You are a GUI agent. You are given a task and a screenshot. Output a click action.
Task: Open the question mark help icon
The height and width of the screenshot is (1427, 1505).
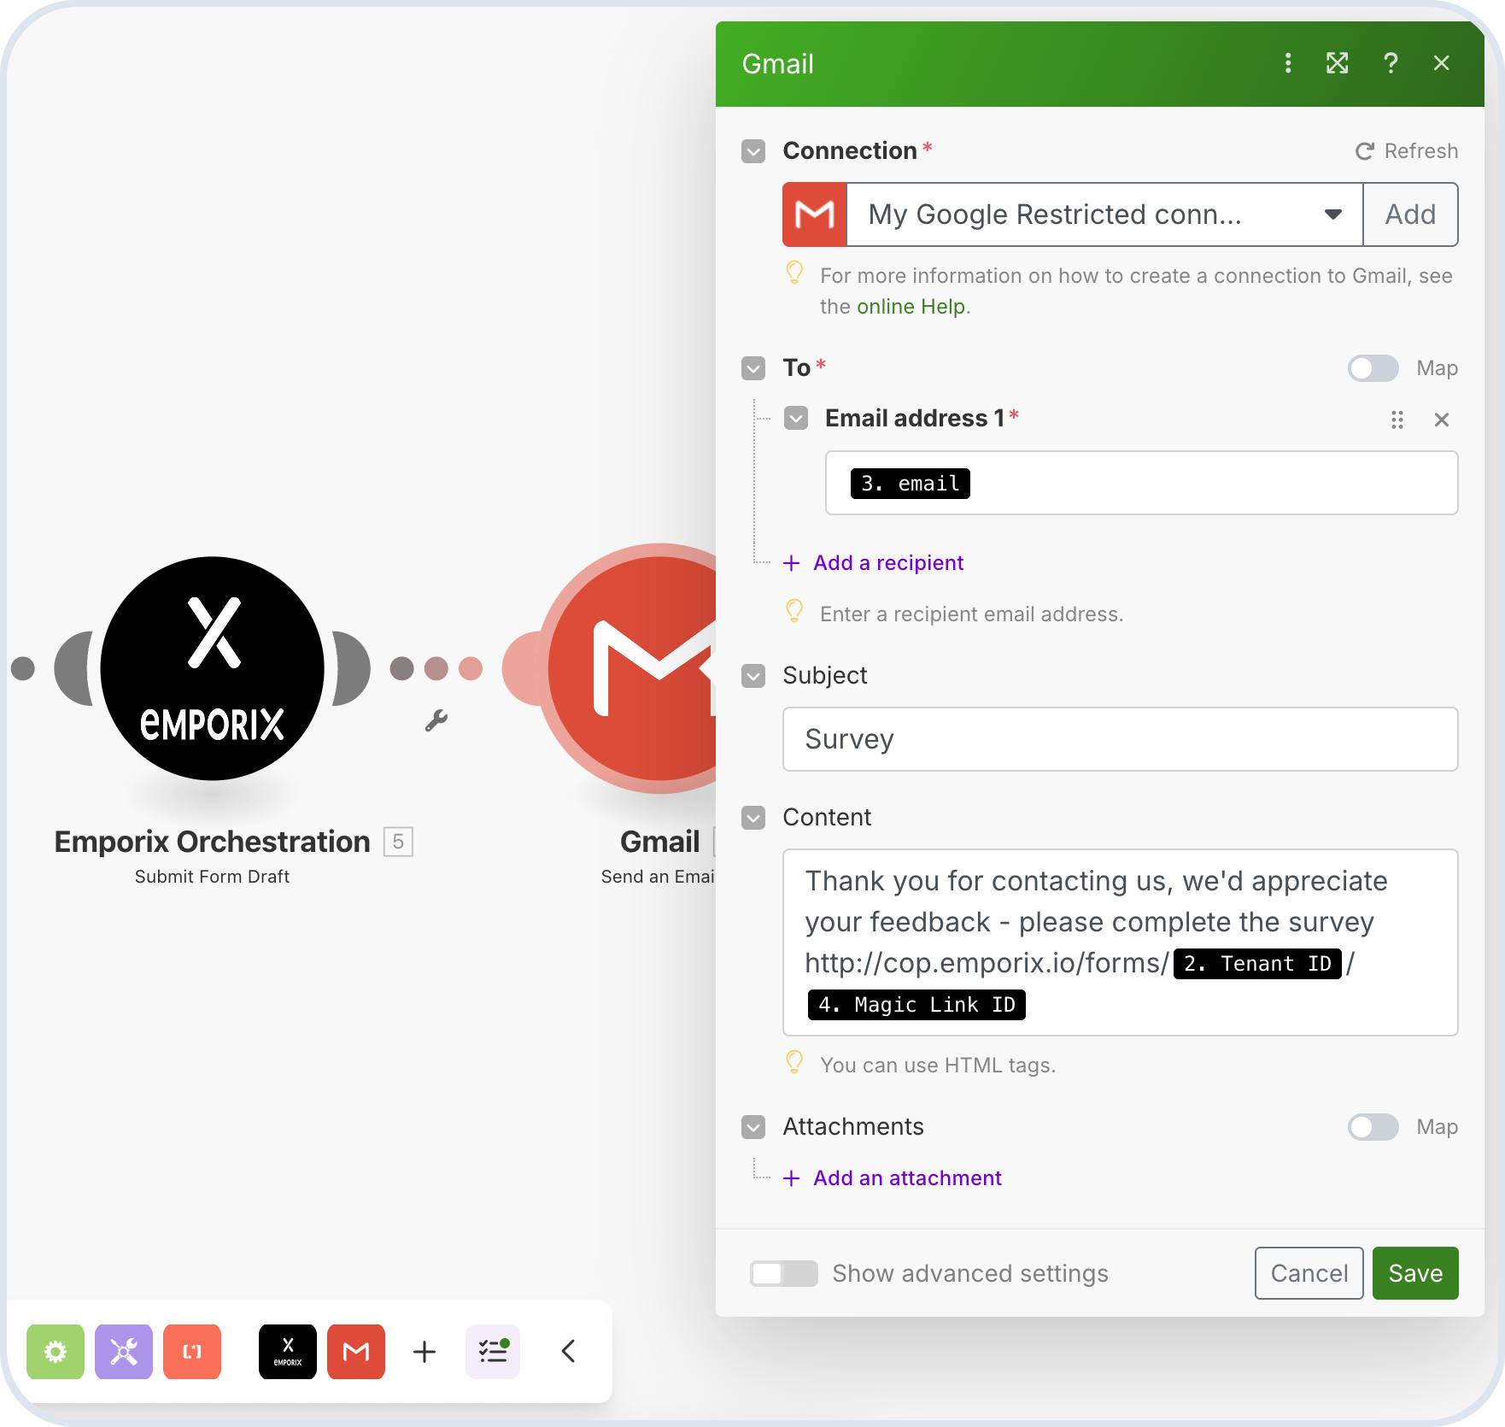click(1391, 63)
